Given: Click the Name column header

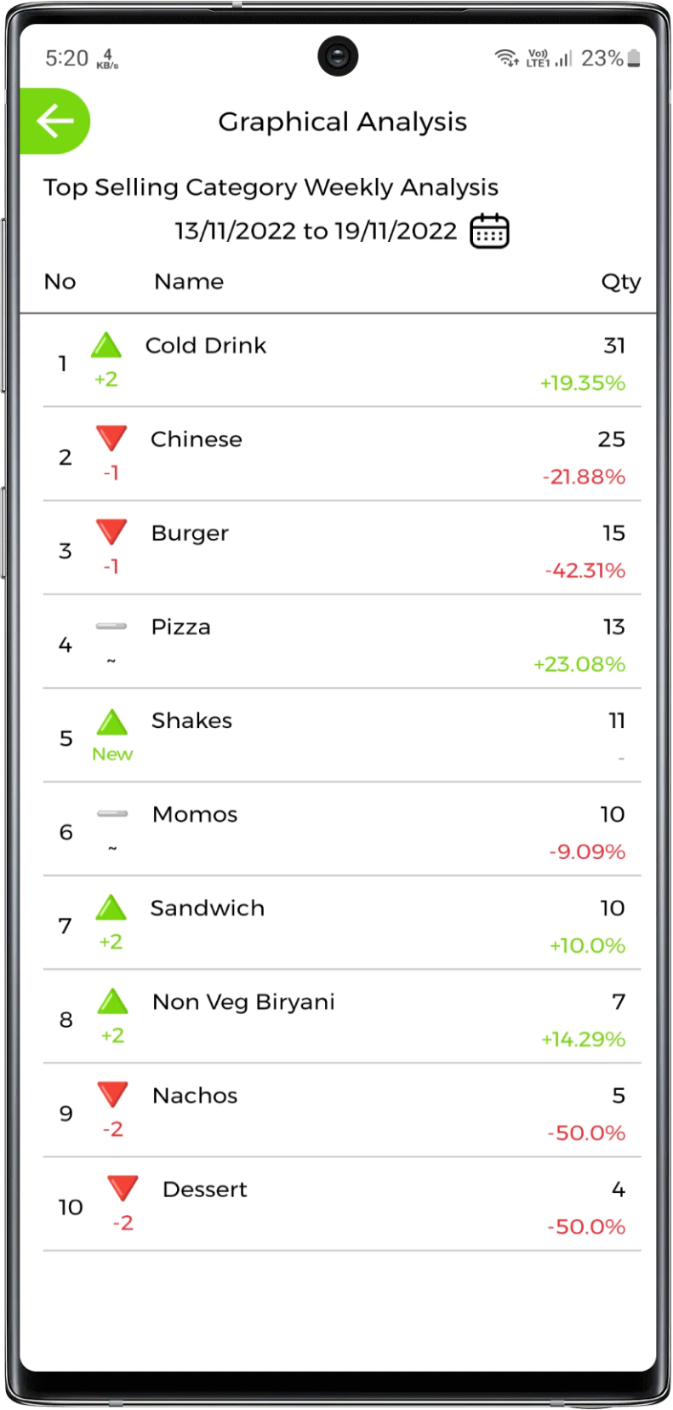Looking at the screenshot, I should pos(189,282).
